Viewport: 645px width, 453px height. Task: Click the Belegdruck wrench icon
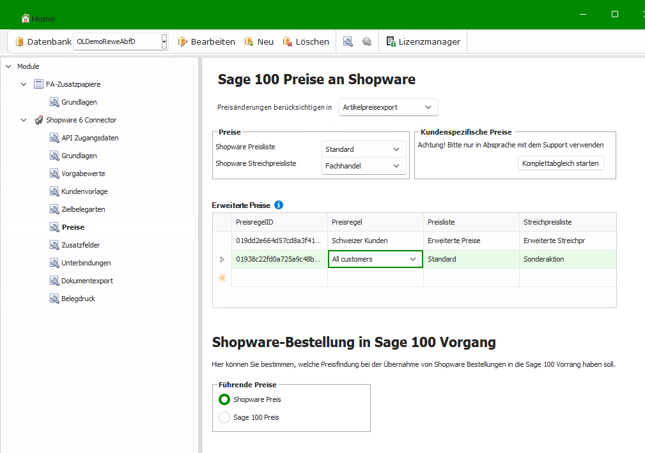coord(54,299)
